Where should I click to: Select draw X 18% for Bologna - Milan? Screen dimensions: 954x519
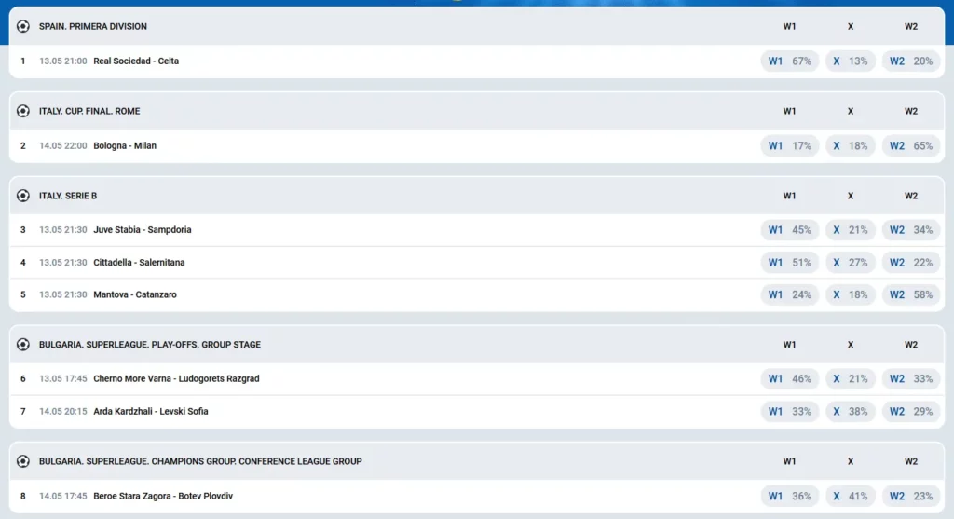[x=850, y=145]
